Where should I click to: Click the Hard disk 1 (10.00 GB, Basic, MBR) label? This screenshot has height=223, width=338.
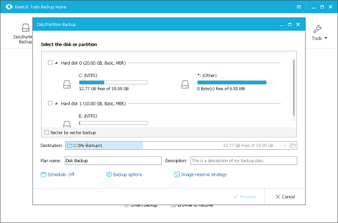point(94,104)
